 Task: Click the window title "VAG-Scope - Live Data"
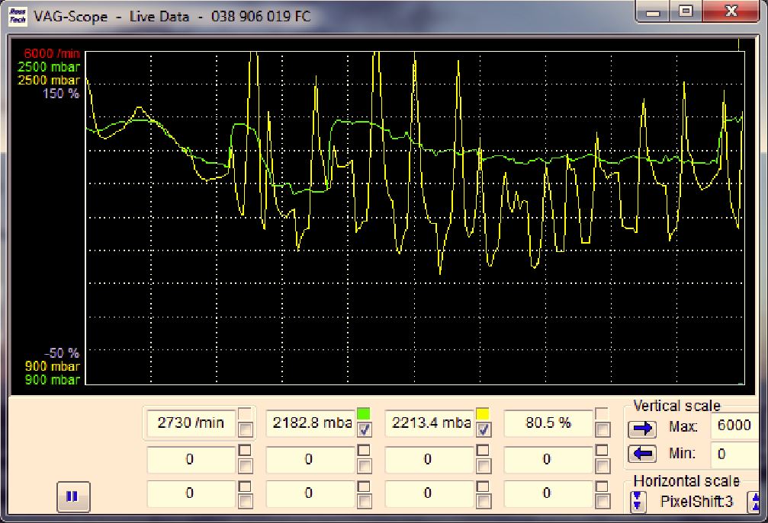coord(111,17)
